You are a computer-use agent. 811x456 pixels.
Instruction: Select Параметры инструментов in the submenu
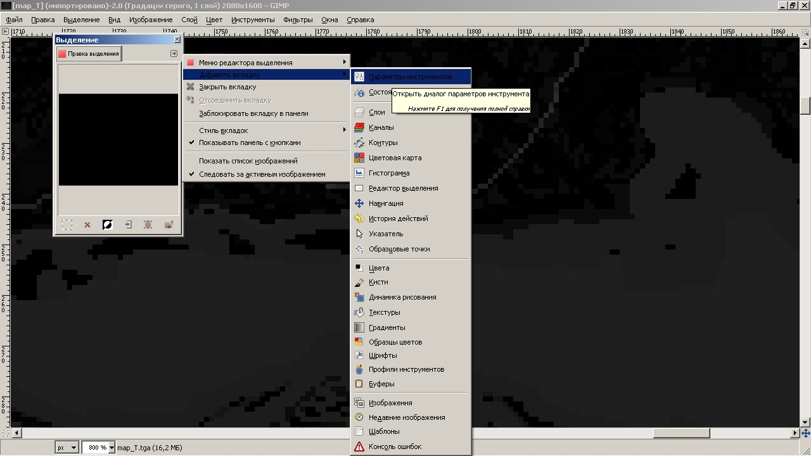(411, 77)
